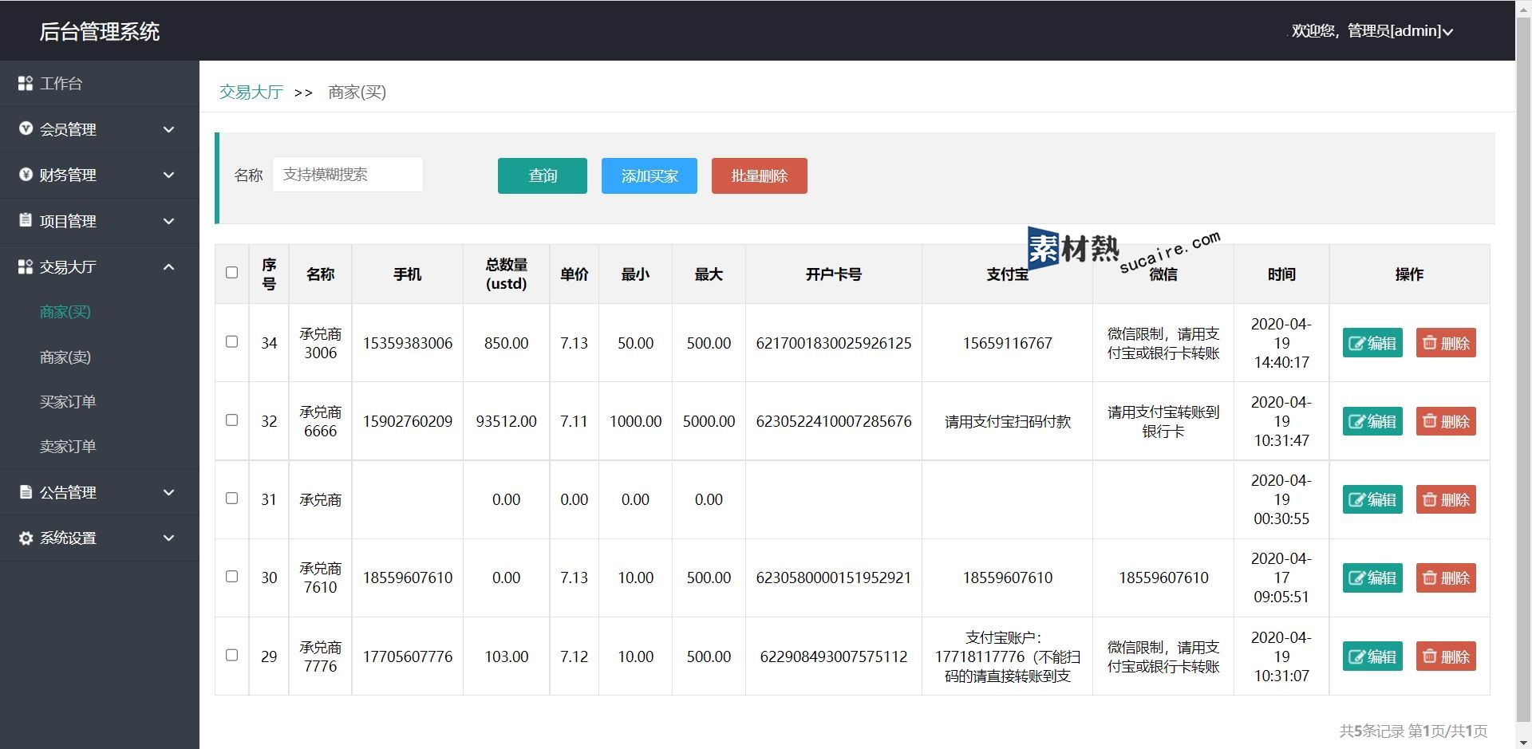Expand the 会员管理 menu chevron
Screen dimensions: 1532x749
click(168, 129)
